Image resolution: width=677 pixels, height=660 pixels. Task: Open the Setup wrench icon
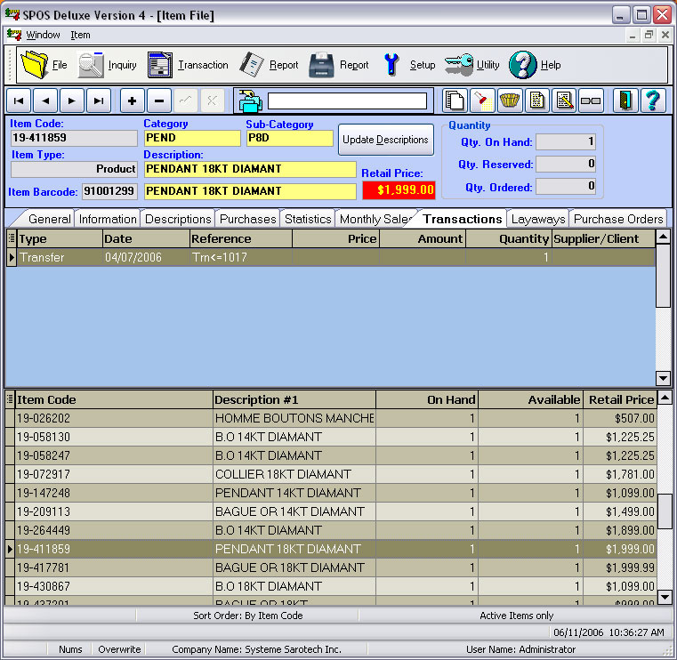[391, 65]
